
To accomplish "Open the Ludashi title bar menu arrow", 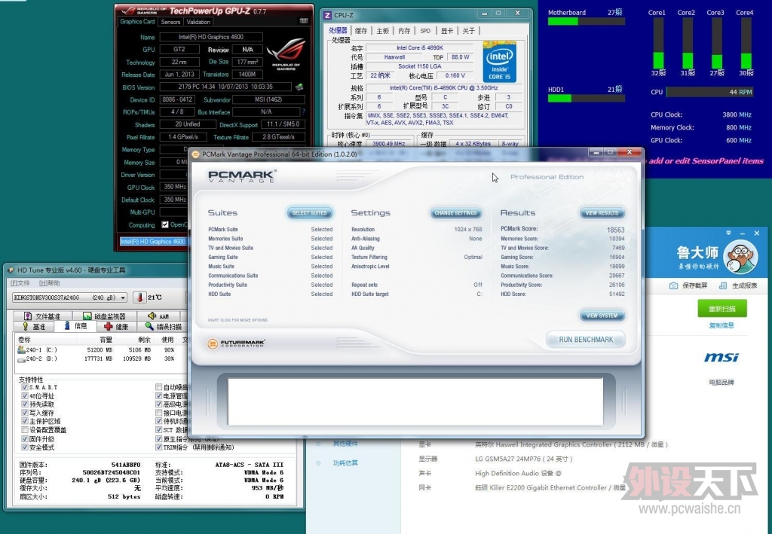I will click(x=729, y=233).
